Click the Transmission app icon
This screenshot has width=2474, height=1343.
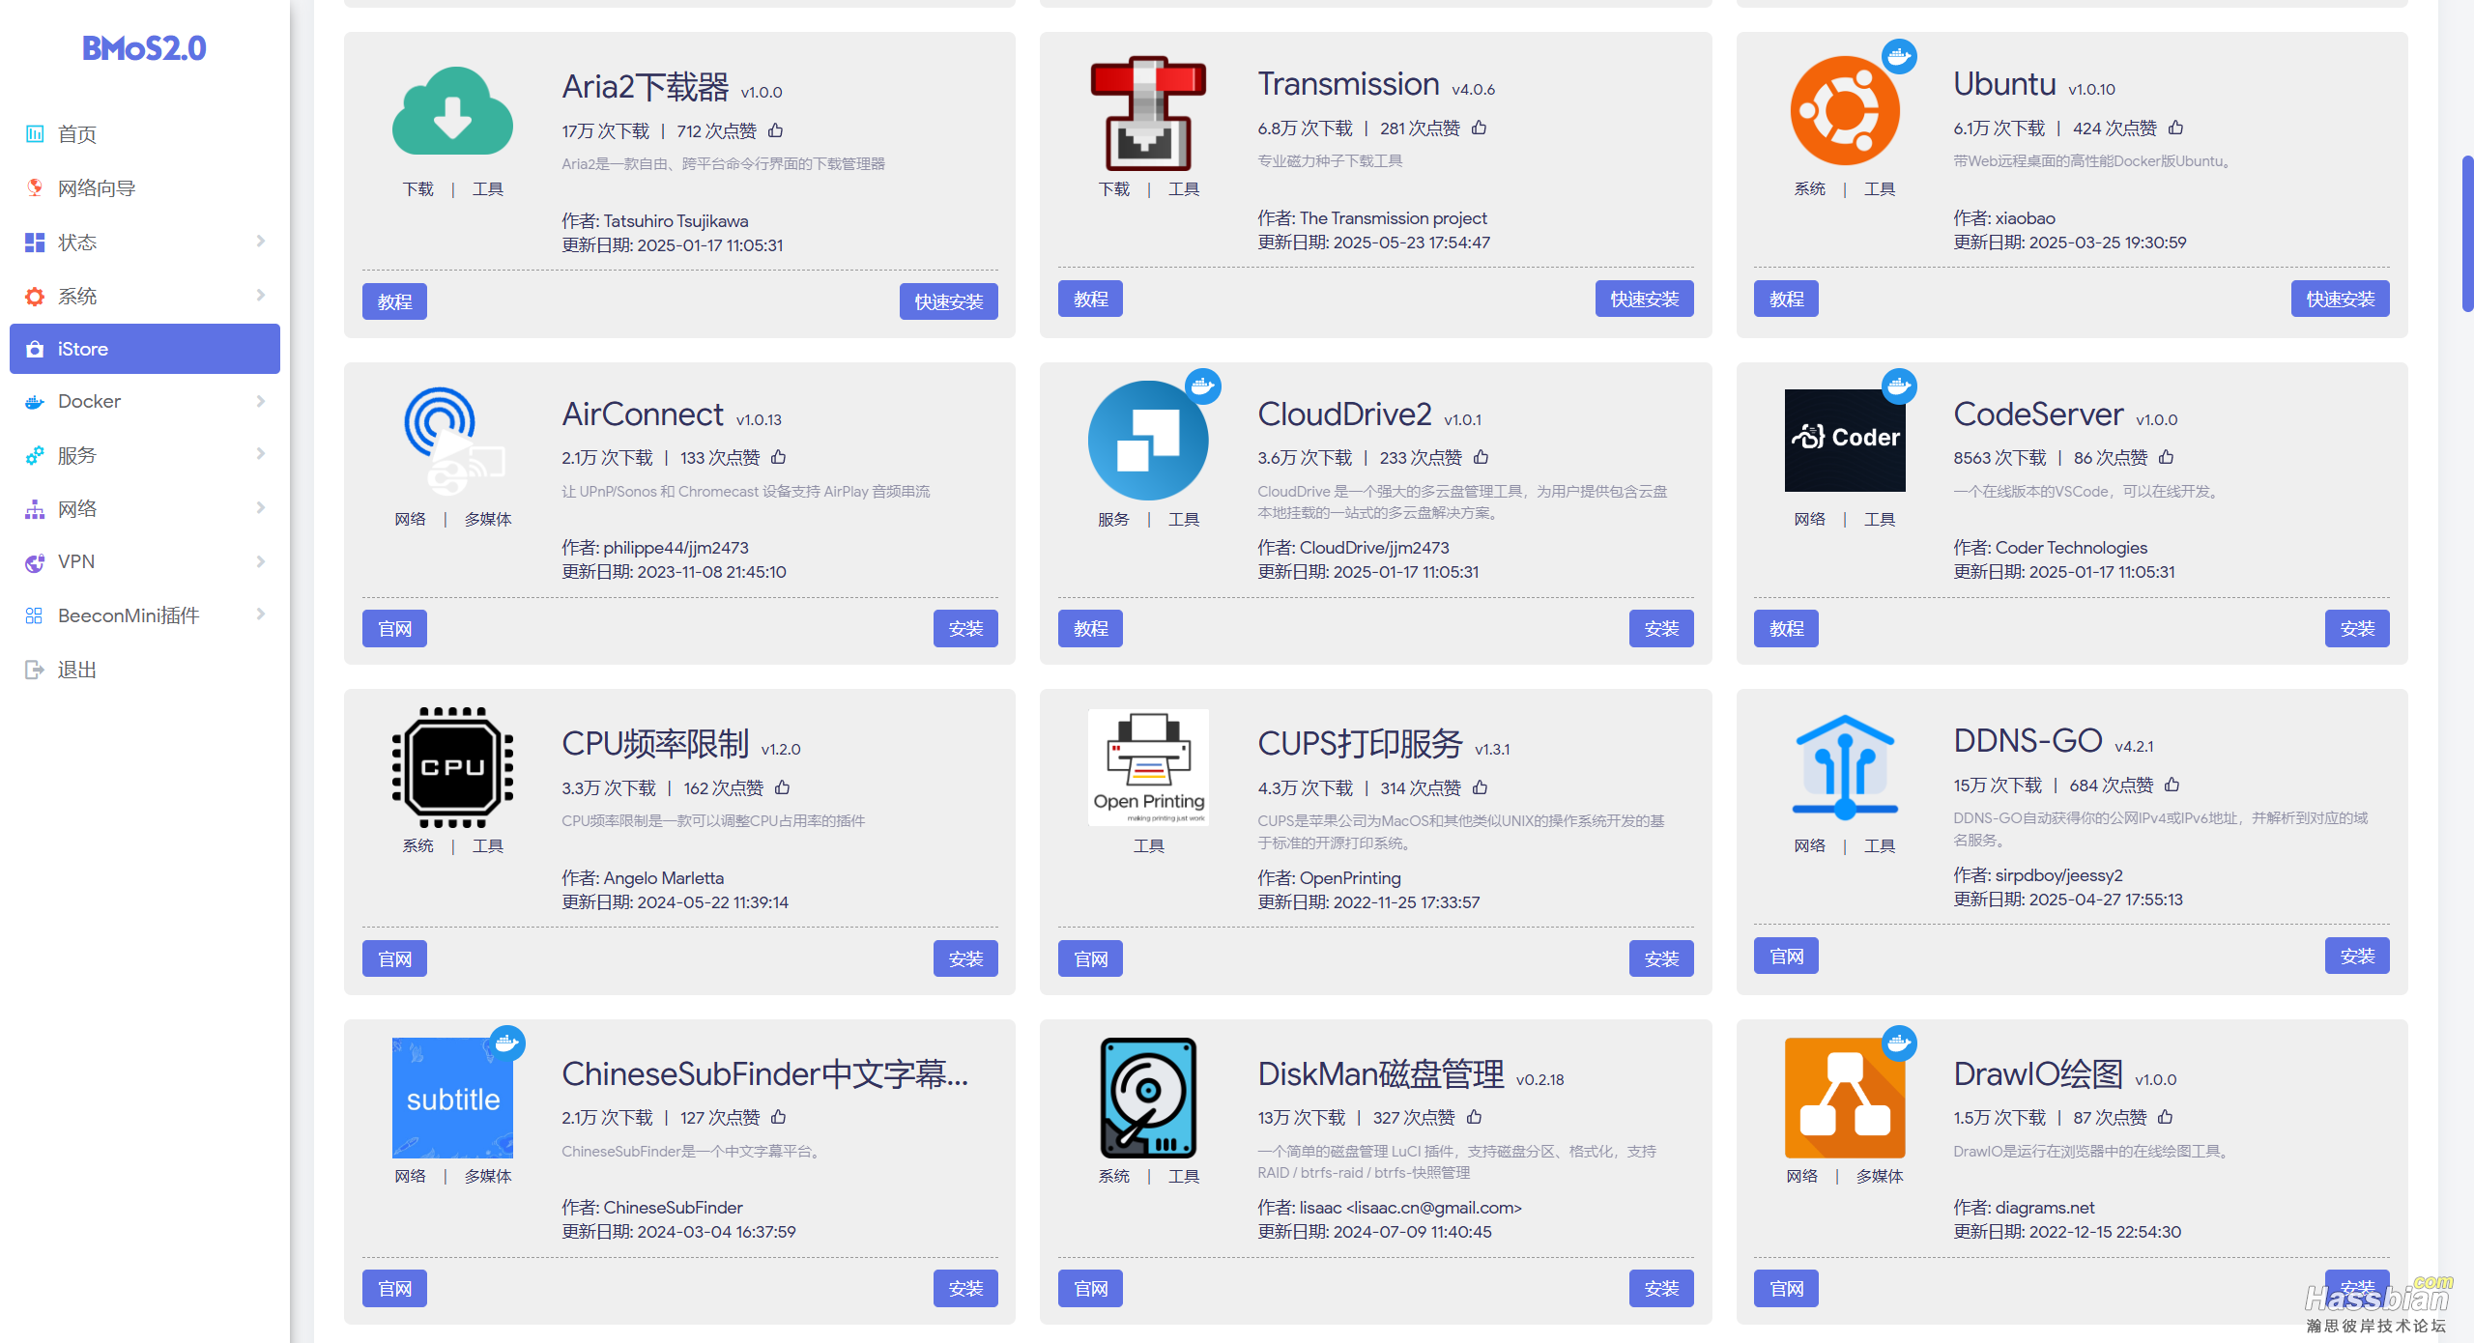[1148, 113]
